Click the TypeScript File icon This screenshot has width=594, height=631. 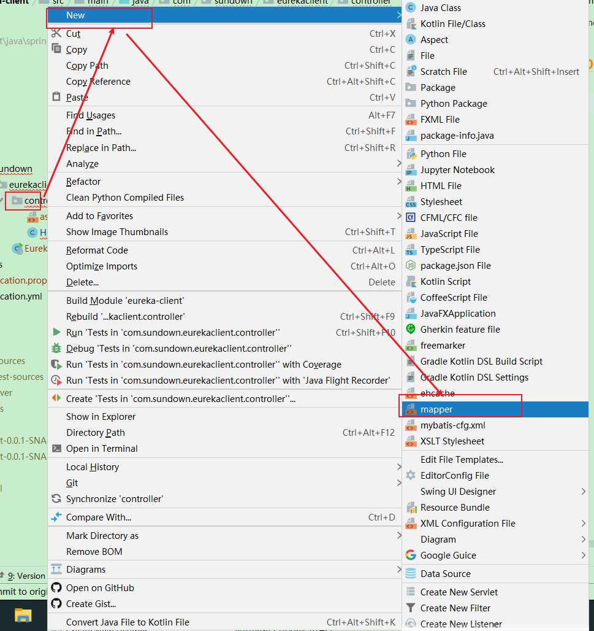[410, 249]
